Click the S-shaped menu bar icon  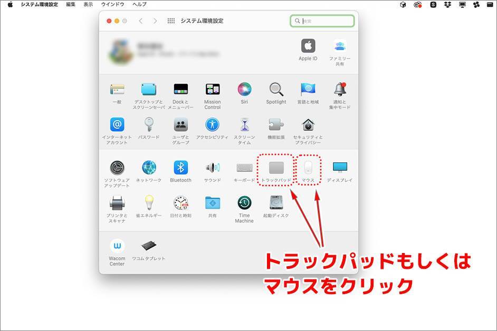click(x=433, y=4)
